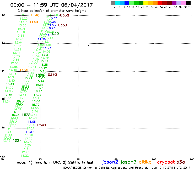Click the title '00:00 – 11:59 UTC 06/04/2017'
Viewport: 194px width, 170px height.
51,5
